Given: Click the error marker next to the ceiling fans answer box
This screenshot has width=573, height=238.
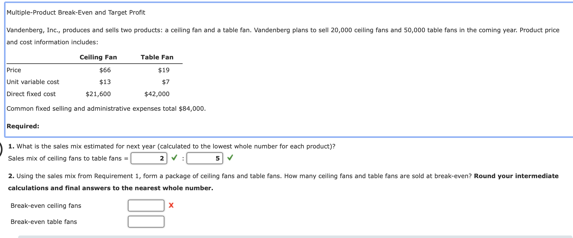Looking at the screenshot, I should [171, 206].
